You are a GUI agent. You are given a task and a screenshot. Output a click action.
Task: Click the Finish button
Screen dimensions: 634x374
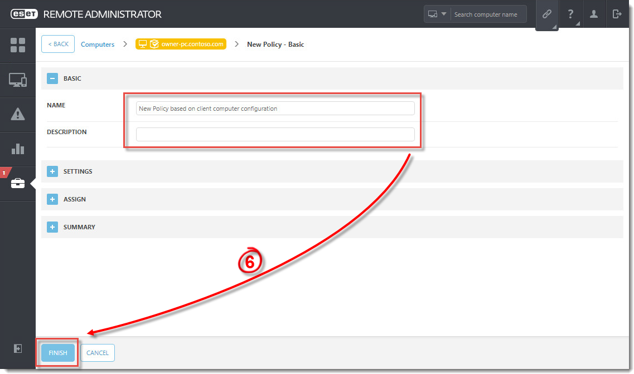(58, 353)
